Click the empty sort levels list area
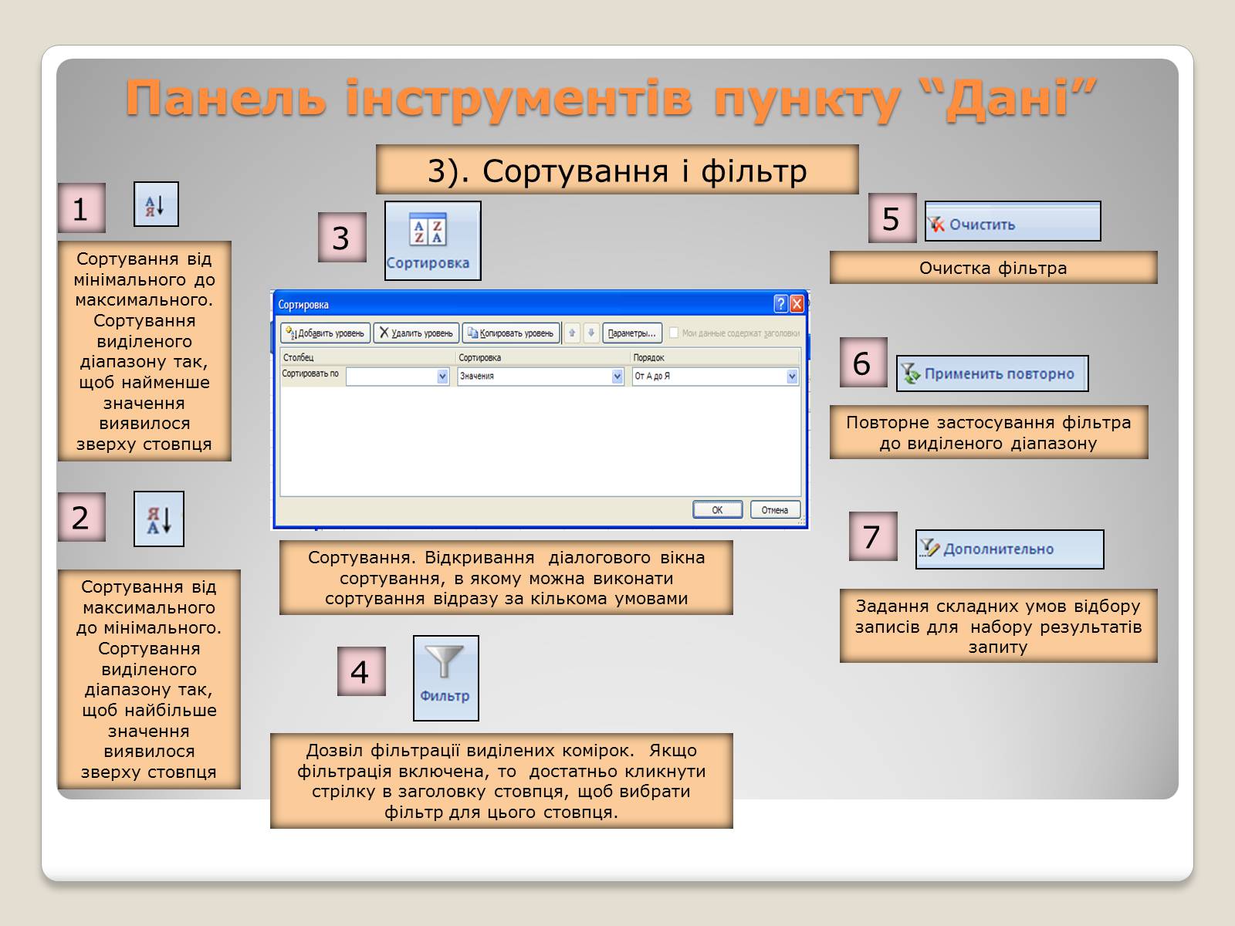This screenshot has width=1235, height=926. coord(540,441)
